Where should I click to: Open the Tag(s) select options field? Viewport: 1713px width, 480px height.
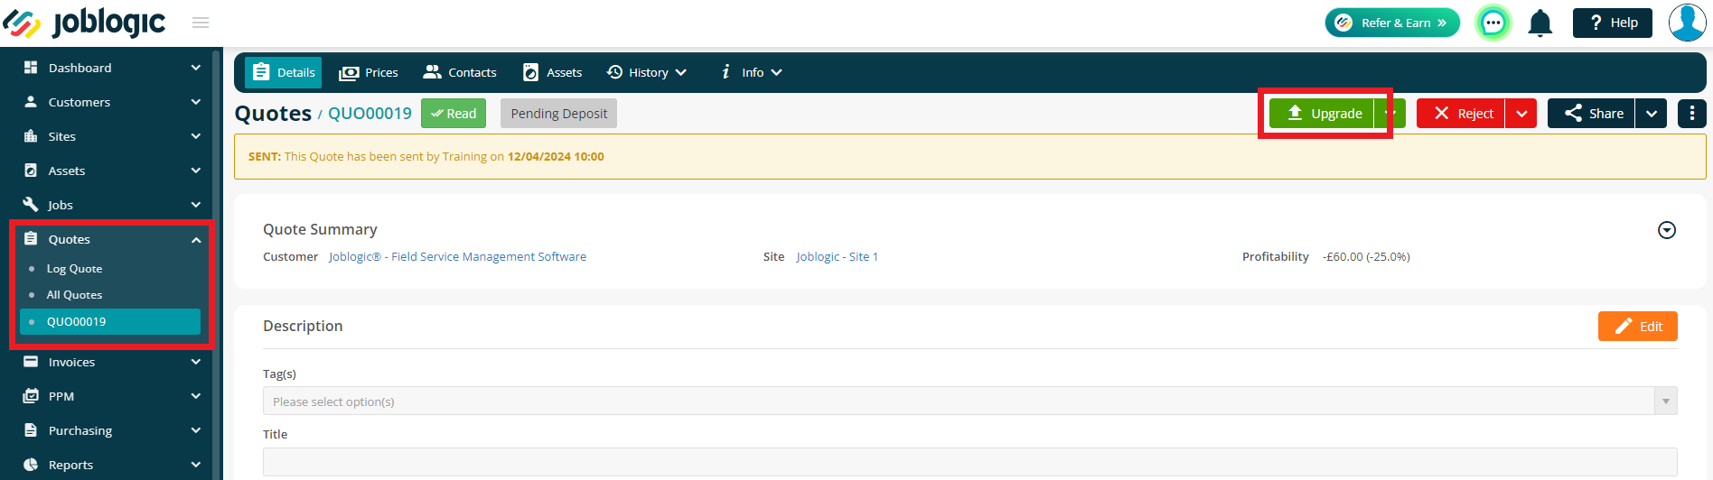click(x=969, y=402)
